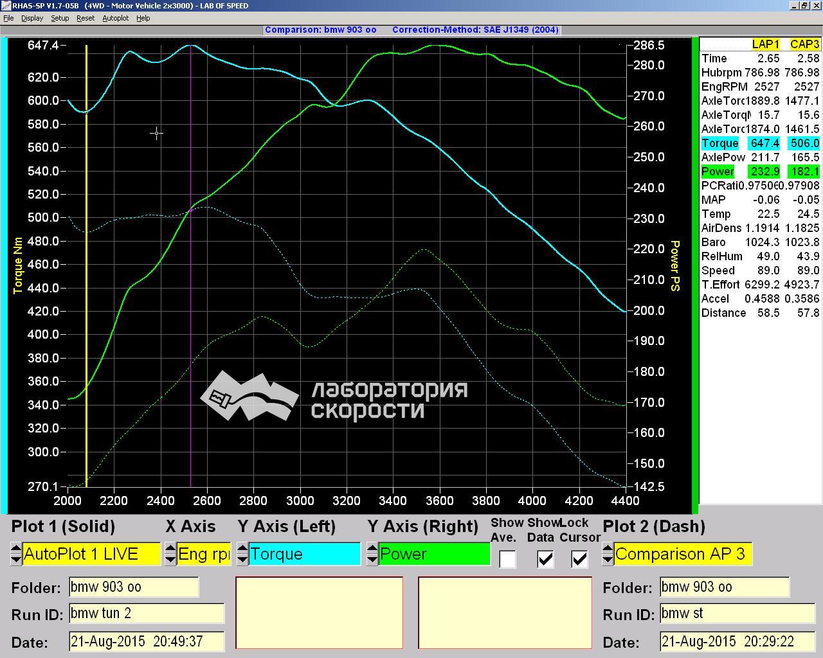Click the Time row in data table
The width and height of the screenshot is (823, 658).
pyautogui.click(x=761, y=58)
